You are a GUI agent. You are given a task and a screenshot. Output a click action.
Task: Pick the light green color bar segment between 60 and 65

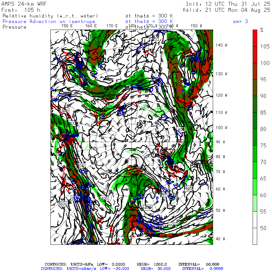click(255, 187)
